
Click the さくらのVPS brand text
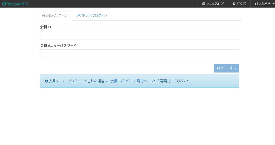click(18, 4)
